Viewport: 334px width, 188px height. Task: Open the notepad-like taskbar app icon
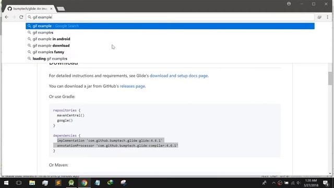98,183
